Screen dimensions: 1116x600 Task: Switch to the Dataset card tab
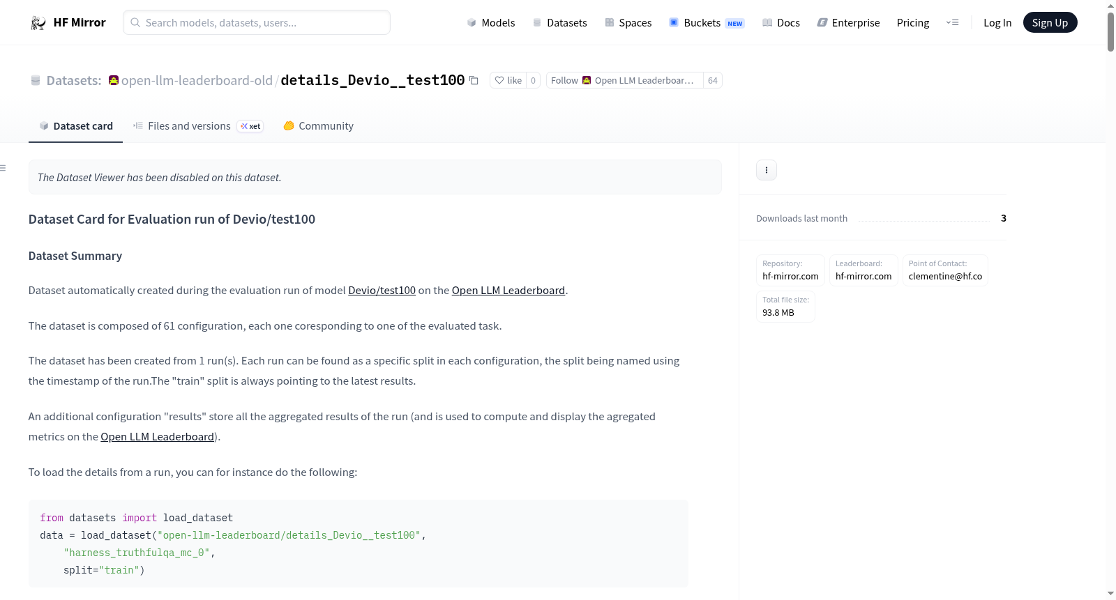[x=75, y=126]
